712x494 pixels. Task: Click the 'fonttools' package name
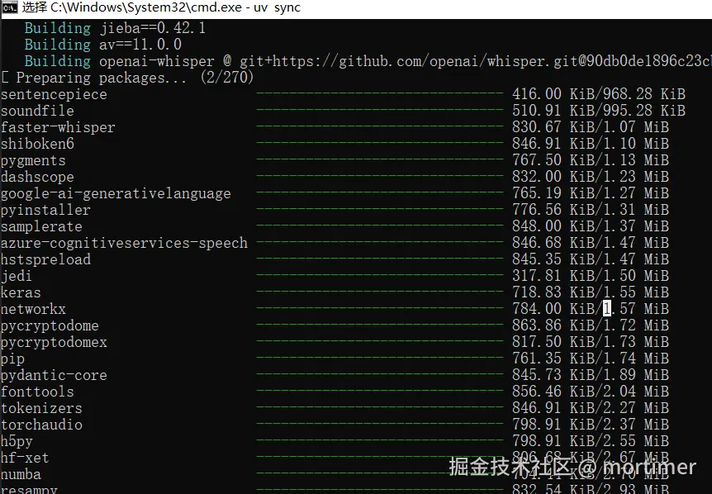(x=37, y=392)
